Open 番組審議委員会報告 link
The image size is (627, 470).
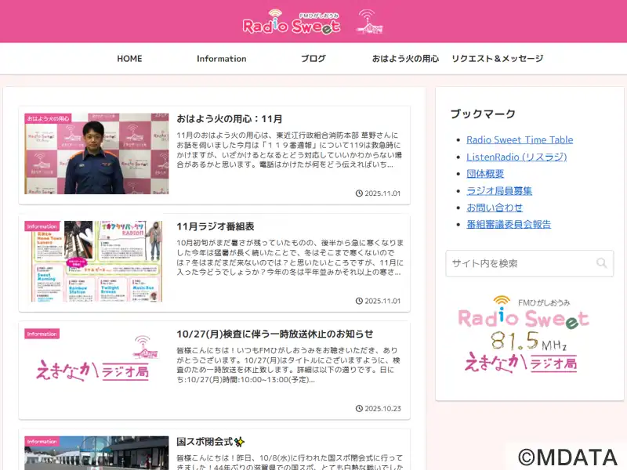(x=508, y=224)
